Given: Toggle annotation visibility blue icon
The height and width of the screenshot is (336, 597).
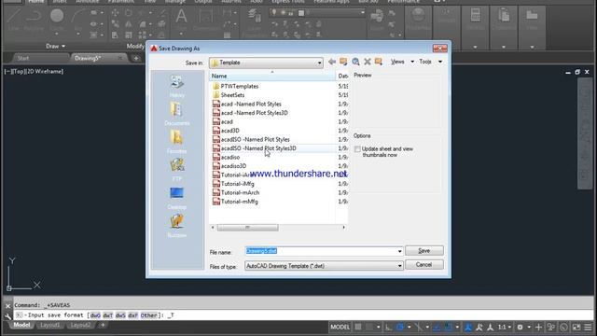Looking at the screenshot, I should click(x=468, y=327).
